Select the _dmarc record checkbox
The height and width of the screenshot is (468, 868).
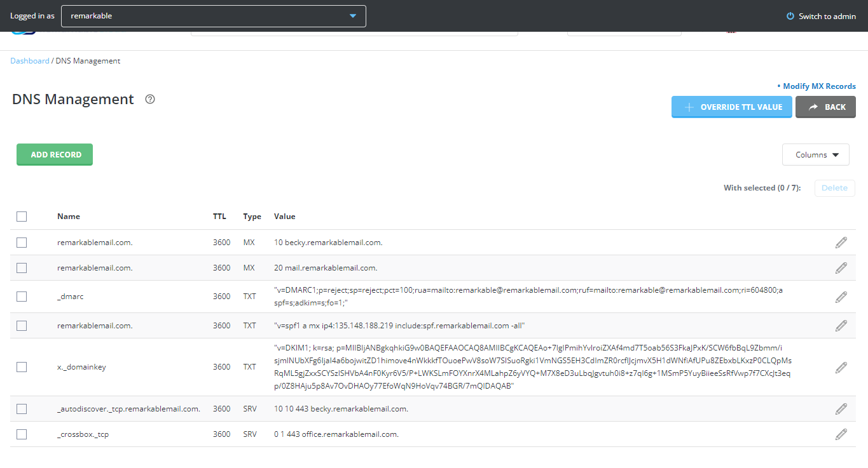click(22, 297)
